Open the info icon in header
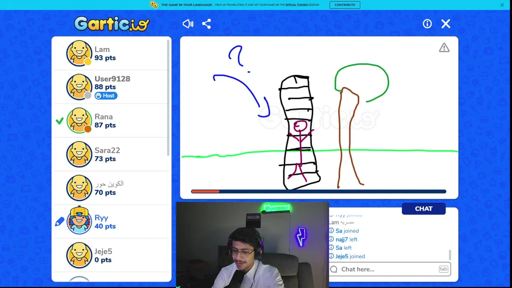 [427, 24]
